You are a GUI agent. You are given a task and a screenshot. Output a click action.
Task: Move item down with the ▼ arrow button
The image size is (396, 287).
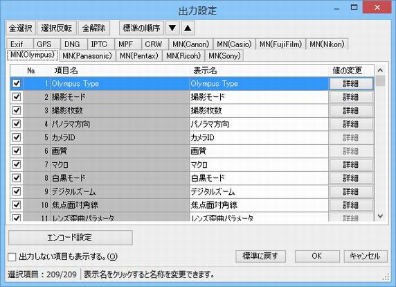tap(172, 28)
